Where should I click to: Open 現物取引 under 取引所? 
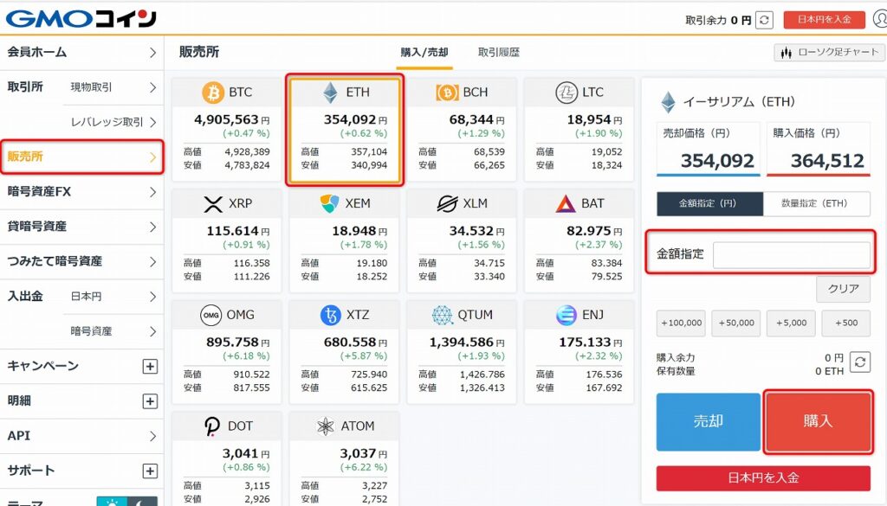pos(112,87)
